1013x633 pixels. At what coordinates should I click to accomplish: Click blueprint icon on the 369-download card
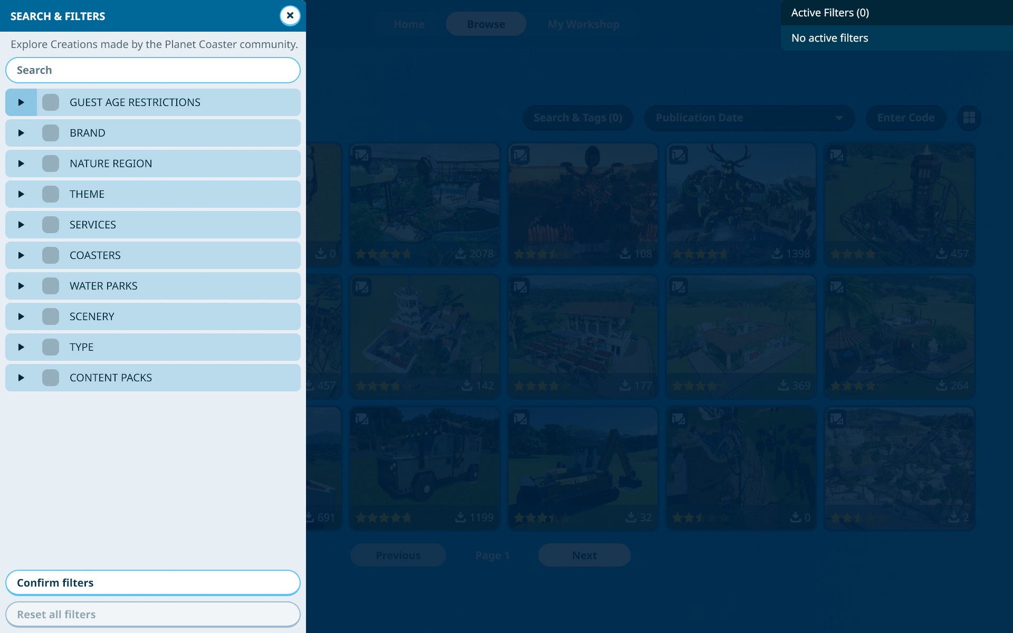tap(678, 287)
